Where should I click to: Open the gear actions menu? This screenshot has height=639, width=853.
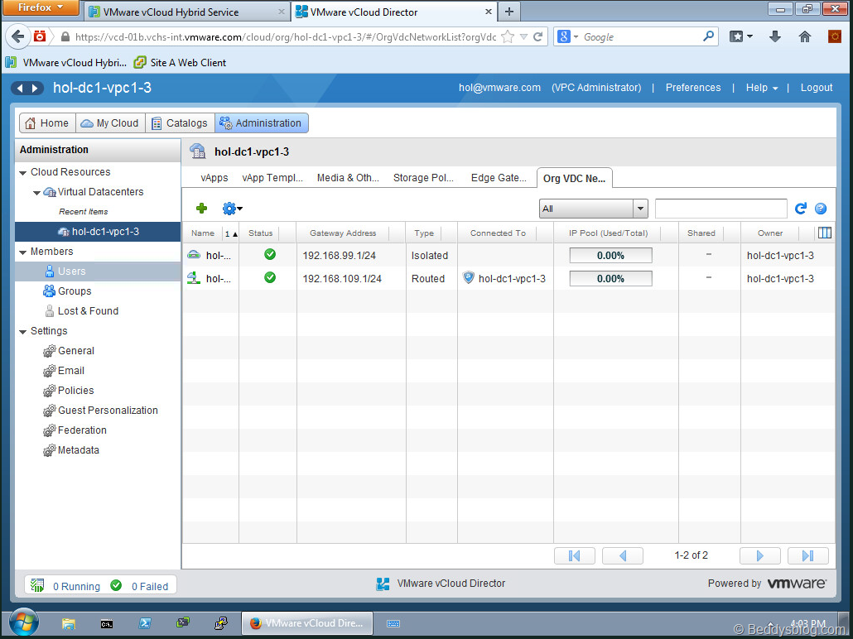(x=232, y=209)
